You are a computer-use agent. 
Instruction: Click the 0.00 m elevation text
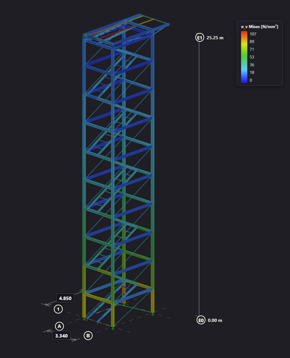point(215,320)
